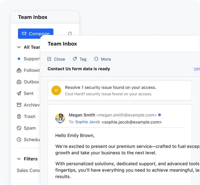Image resolution: width=200 pixels, height=185 pixels.
Task: Click Megan Smith's avatar photo
Action: click(x=60, y=118)
